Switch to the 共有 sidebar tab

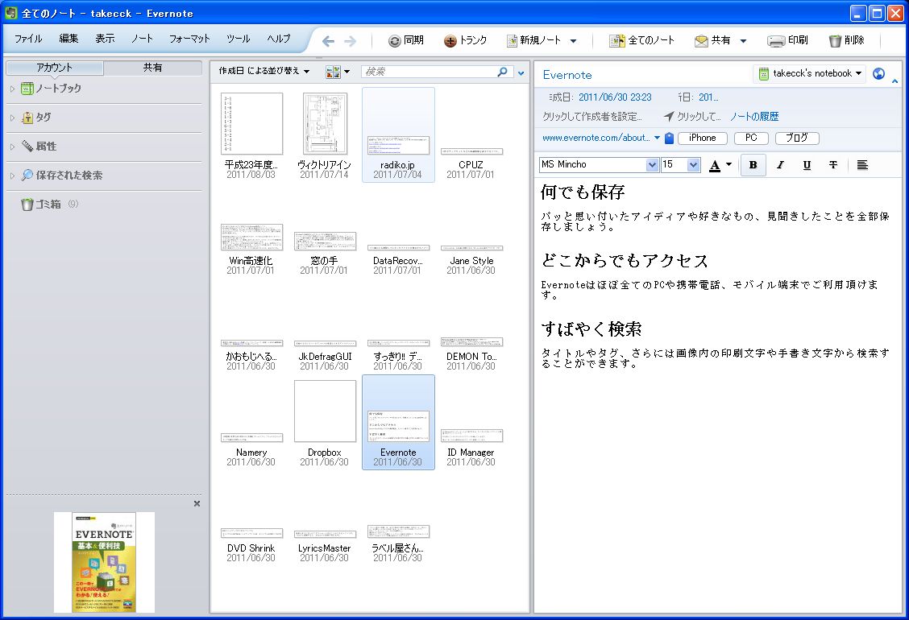click(152, 68)
